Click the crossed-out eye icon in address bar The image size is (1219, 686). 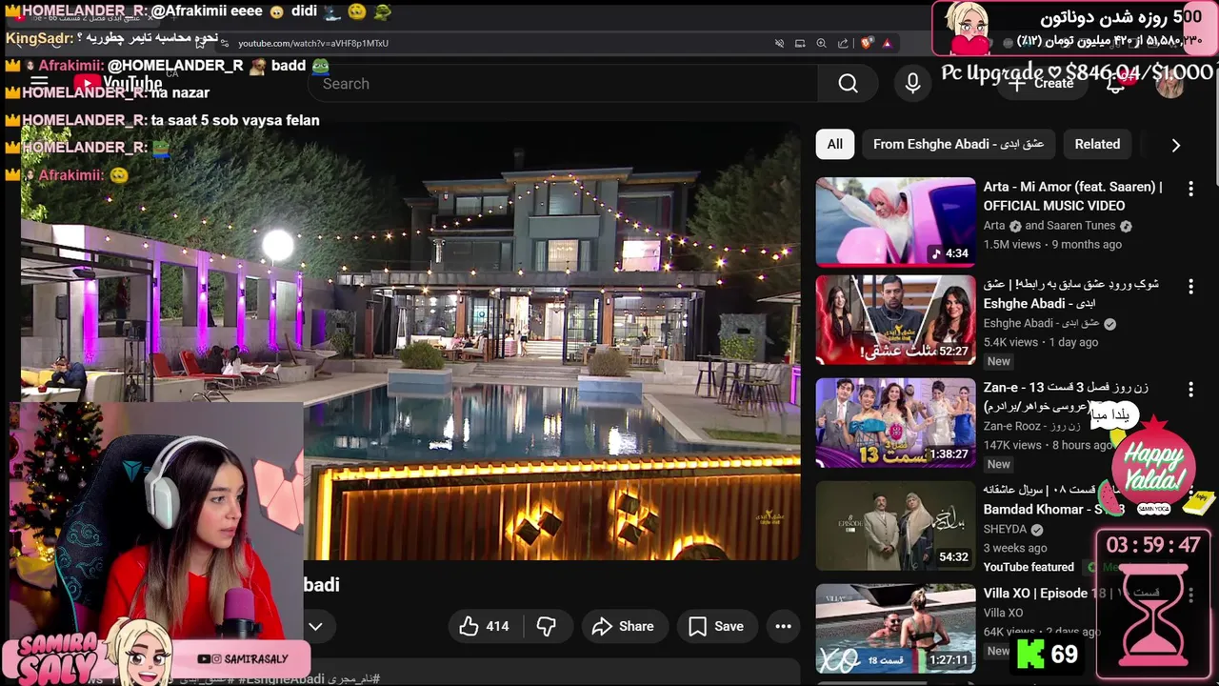tap(779, 43)
